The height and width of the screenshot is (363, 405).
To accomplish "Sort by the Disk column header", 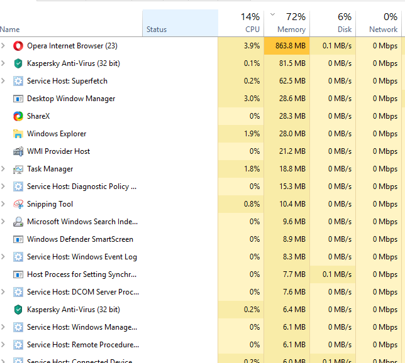I will [333, 23].
